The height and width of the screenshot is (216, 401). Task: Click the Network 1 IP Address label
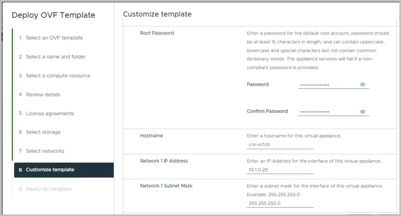point(164,161)
